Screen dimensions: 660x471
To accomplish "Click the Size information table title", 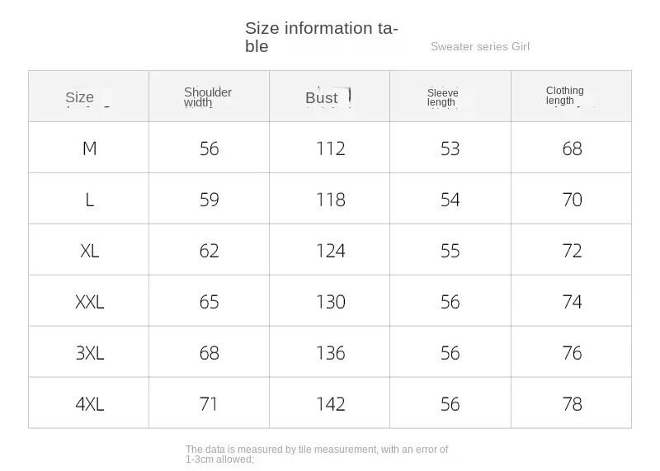I will 321,37.
